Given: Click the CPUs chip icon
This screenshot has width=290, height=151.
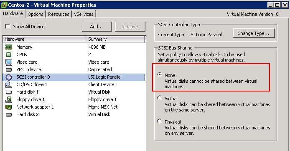Looking at the screenshot, I should click(9, 54).
